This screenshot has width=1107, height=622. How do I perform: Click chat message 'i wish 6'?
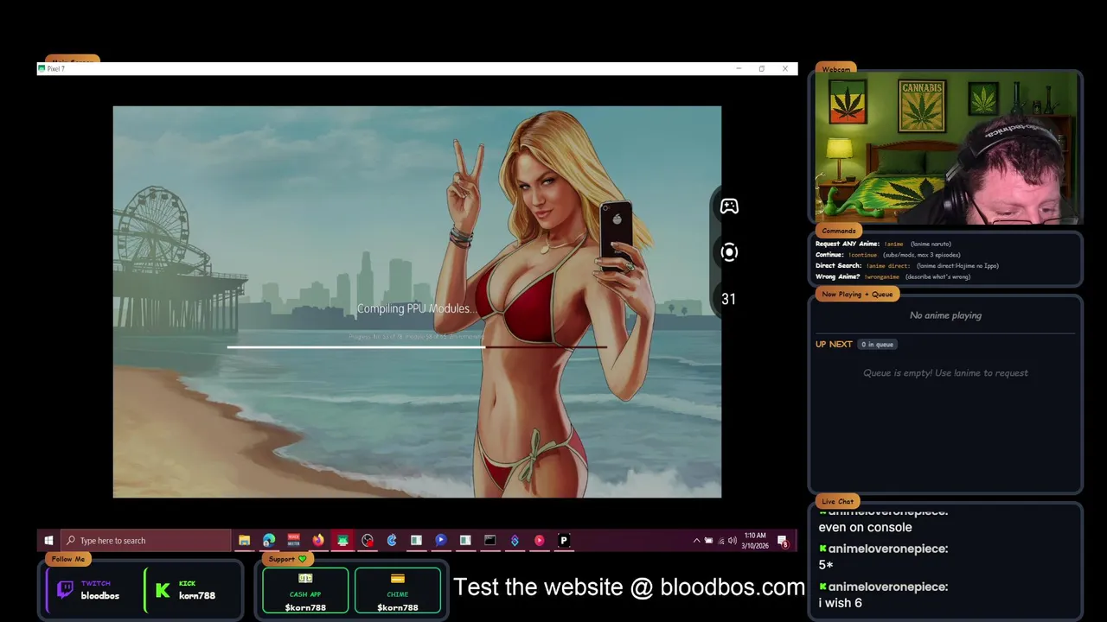[x=840, y=603]
